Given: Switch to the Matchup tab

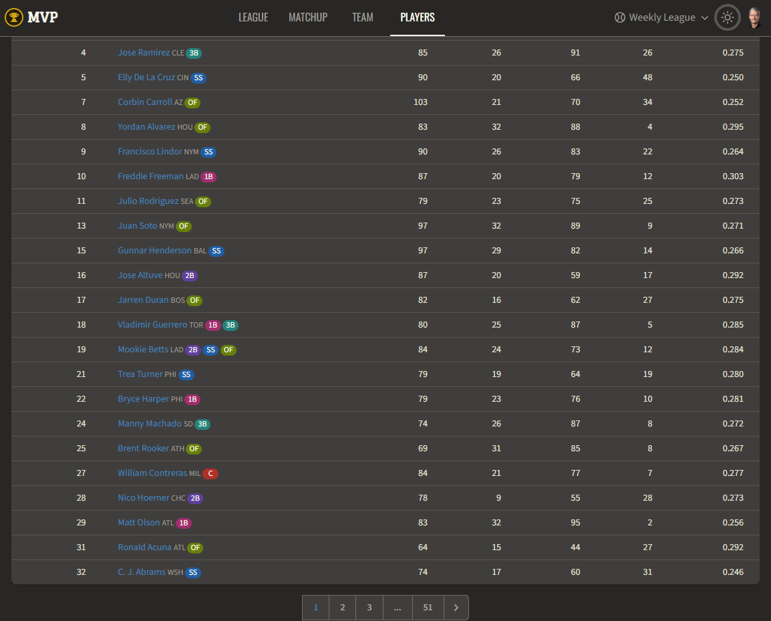Looking at the screenshot, I should pyautogui.click(x=308, y=17).
